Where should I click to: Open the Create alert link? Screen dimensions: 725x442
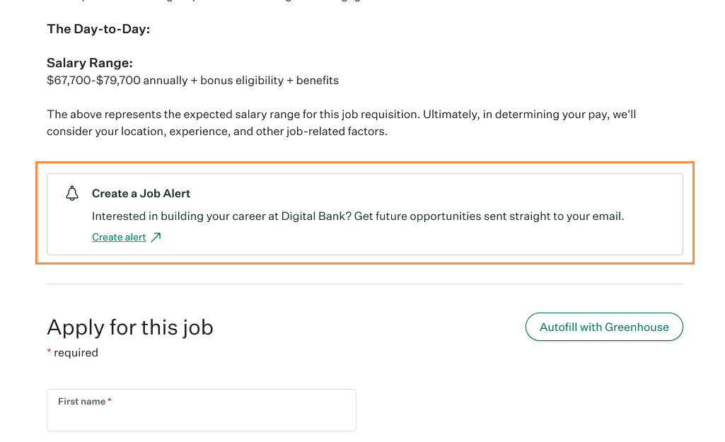pyautogui.click(x=119, y=237)
